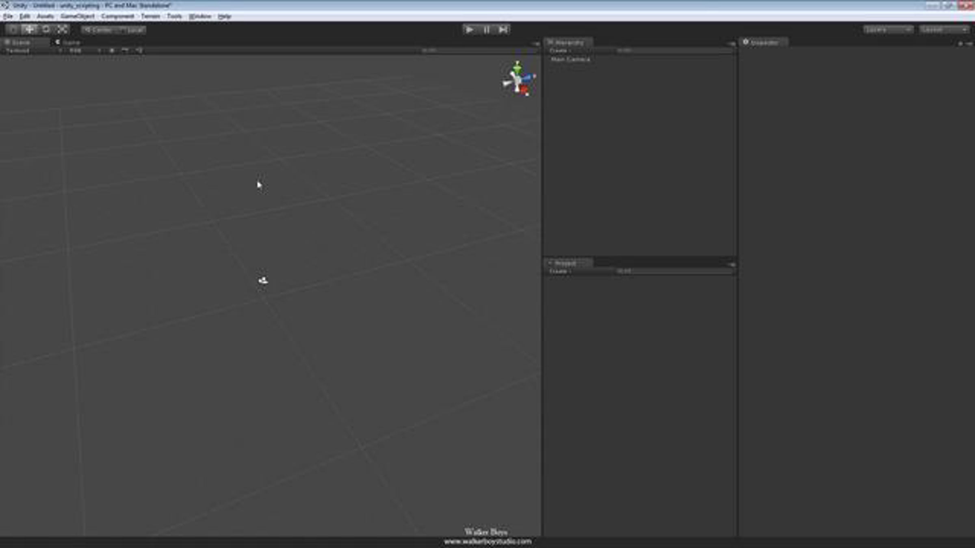Open the Edit menu
This screenshot has width=975, height=548.
point(24,16)
